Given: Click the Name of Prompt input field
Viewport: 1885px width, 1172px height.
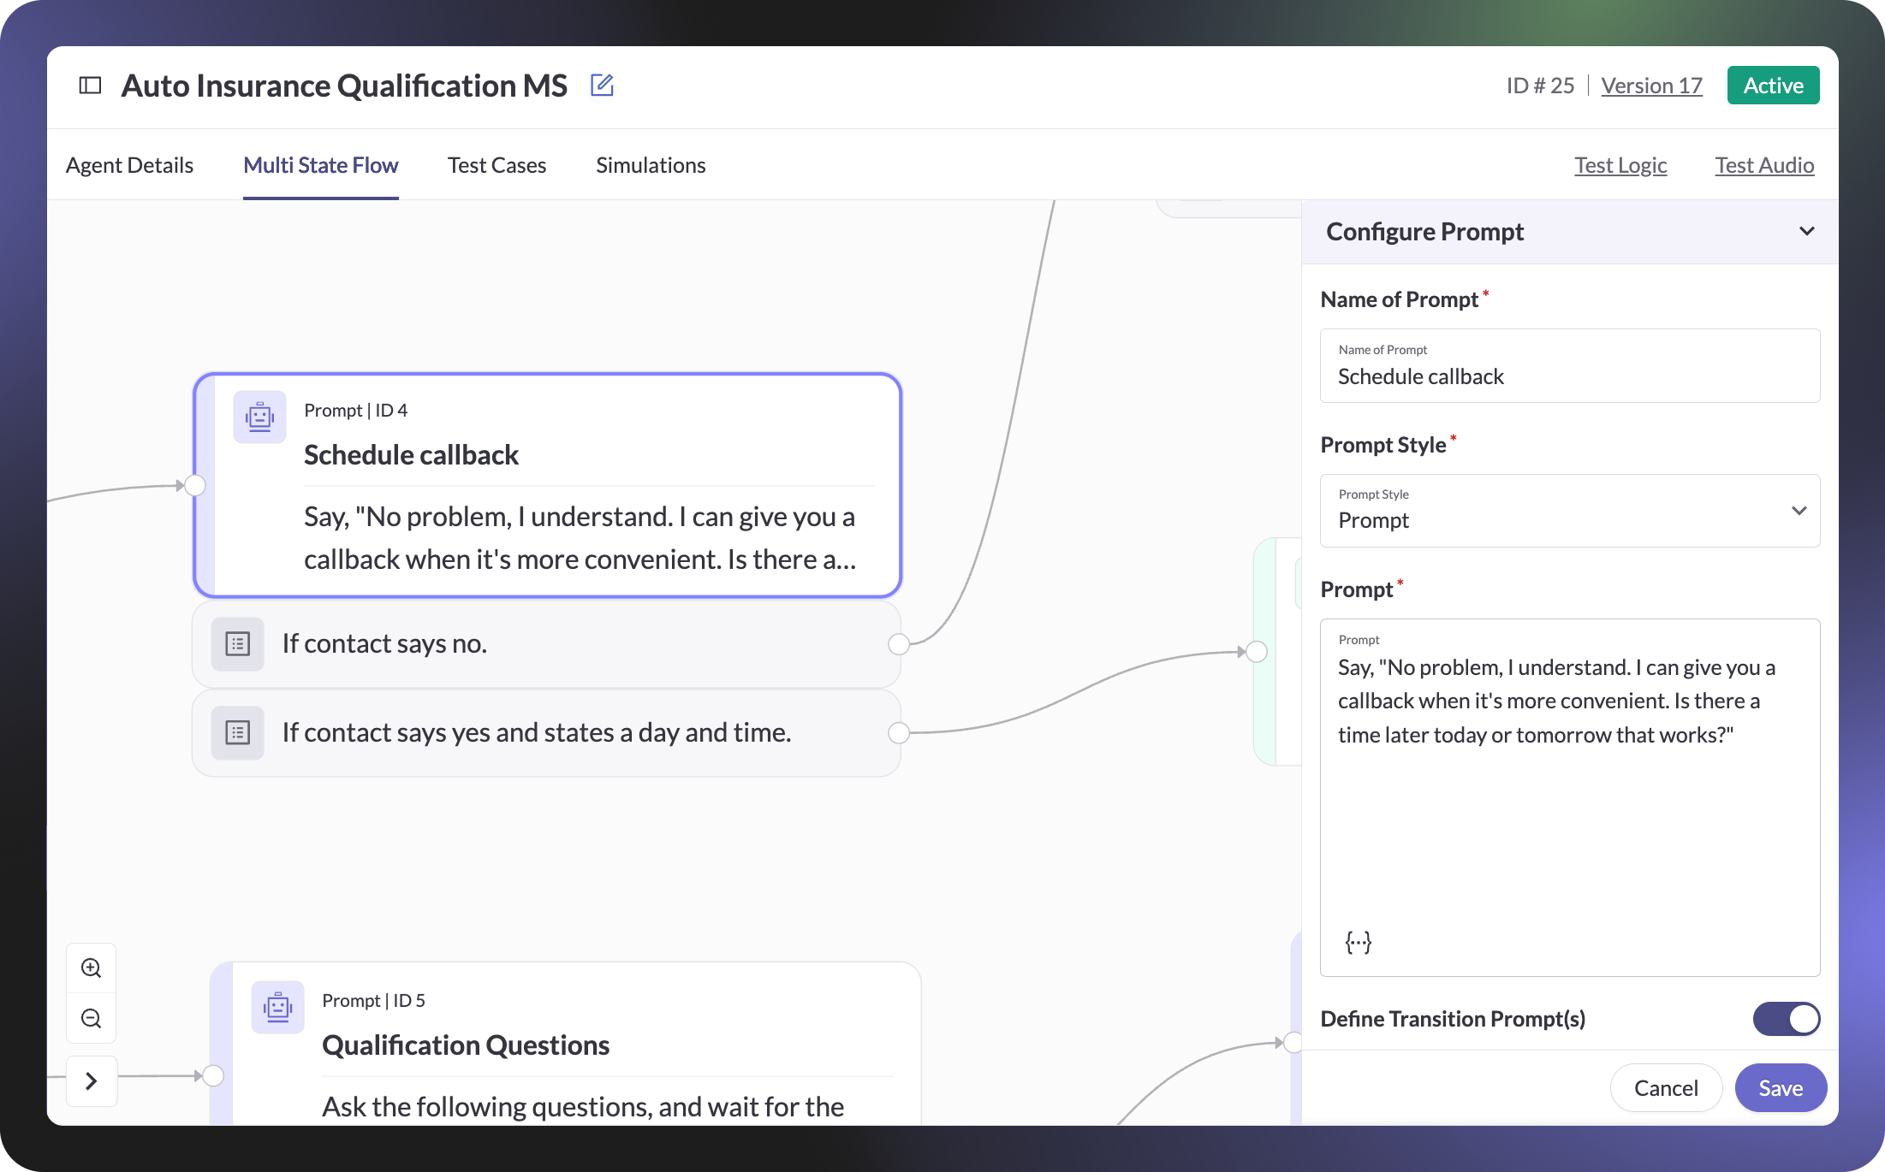Looking at the screenshot, I should (x=1569, y=376).
